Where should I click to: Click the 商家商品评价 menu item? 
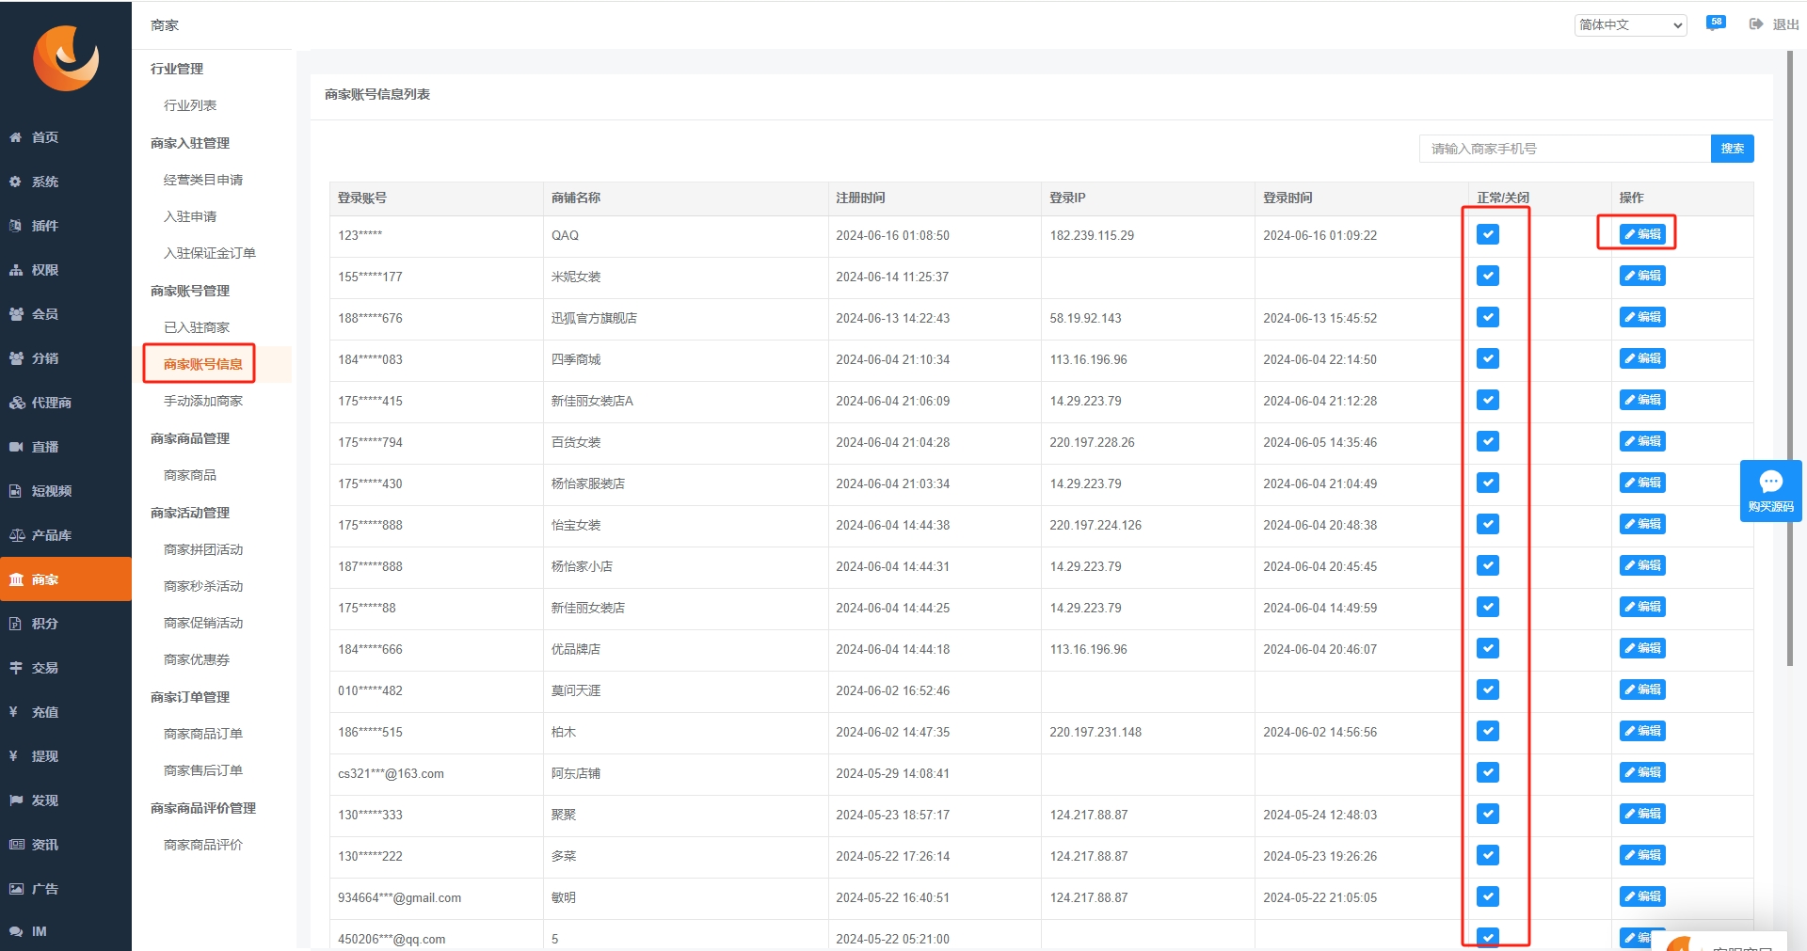click(203, 845)
